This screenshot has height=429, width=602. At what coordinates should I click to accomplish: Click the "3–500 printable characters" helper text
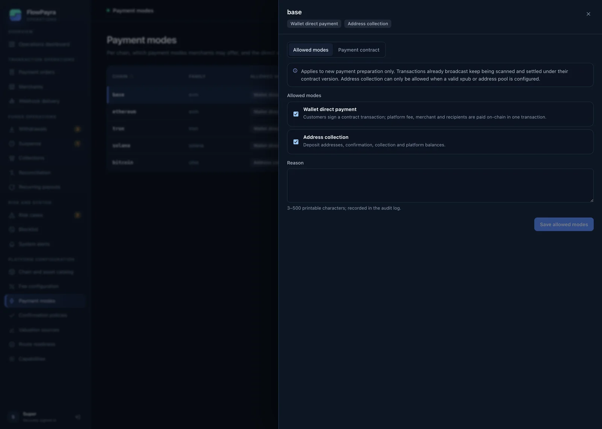pos(344,208)
